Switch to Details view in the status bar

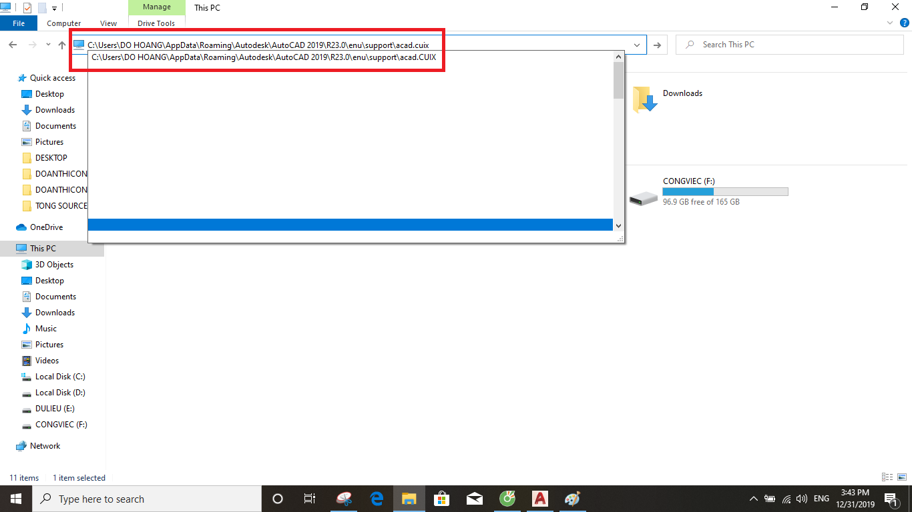click(x=887, y=477)
